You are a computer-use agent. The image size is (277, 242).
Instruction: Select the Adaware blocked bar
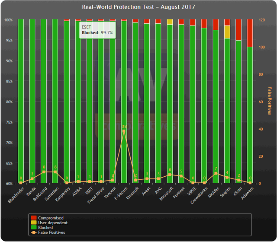point(250,115)
